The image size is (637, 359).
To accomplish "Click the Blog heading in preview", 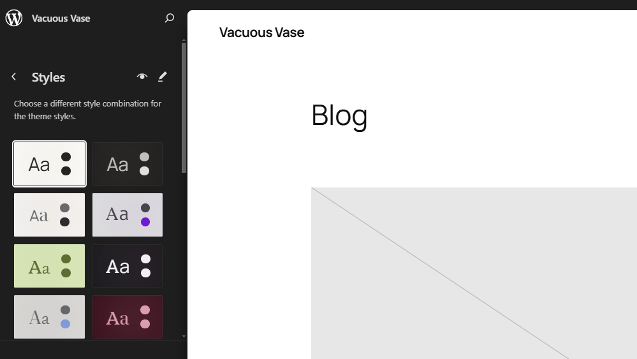I will point(339,115).
